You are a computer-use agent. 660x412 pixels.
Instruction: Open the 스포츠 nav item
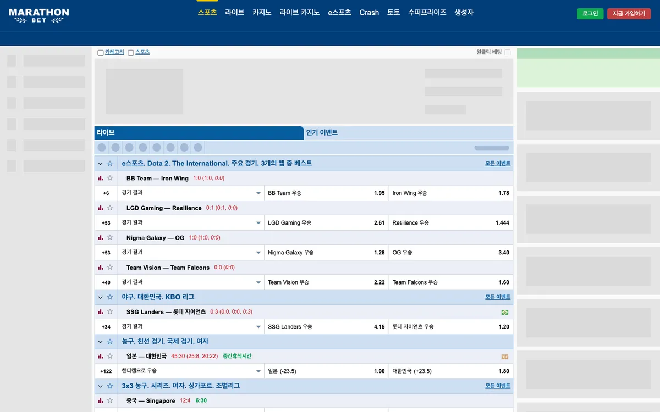click(207, 12)
